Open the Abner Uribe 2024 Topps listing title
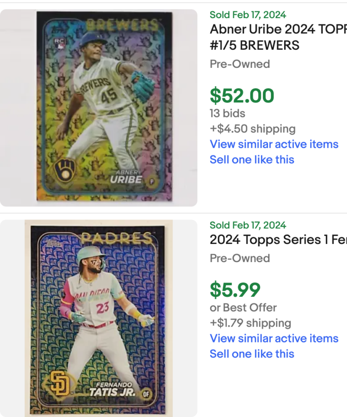Screen dimensions: 347x417 tap(278, 37)
